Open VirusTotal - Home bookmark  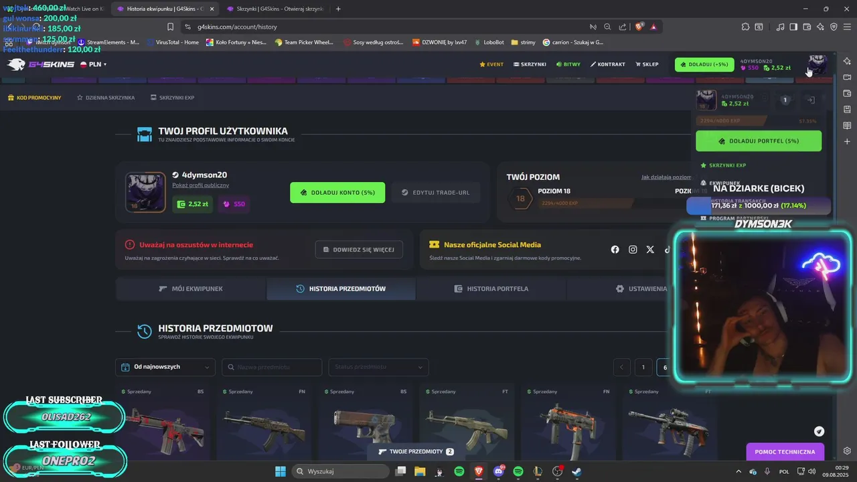[172, 42]
